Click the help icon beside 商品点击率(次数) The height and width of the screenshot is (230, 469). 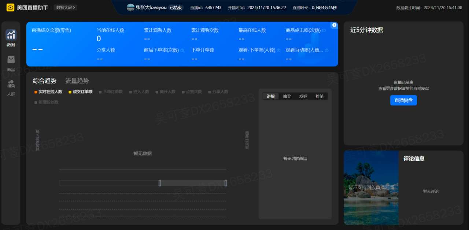[324, 30]
